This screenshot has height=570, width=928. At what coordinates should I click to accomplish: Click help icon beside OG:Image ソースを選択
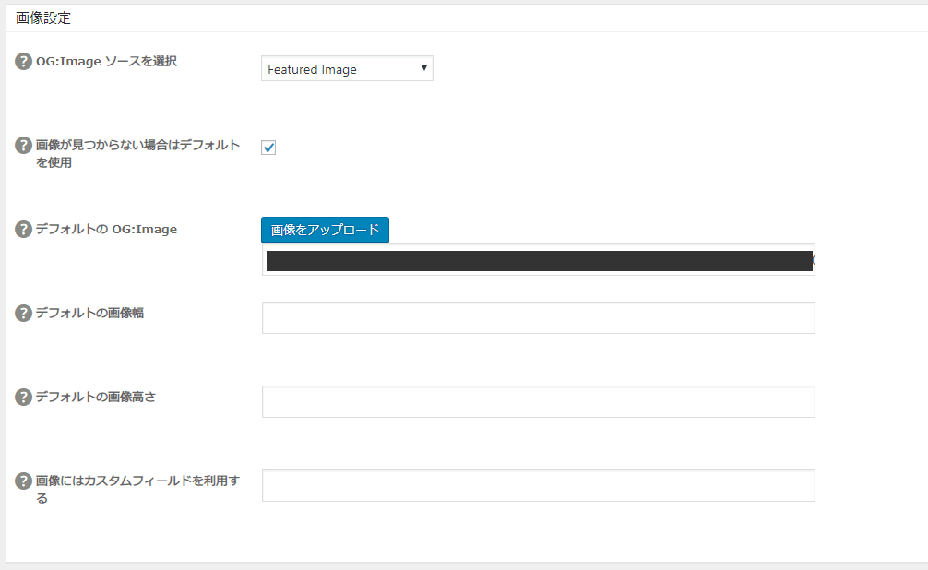(x=24, y=62)
